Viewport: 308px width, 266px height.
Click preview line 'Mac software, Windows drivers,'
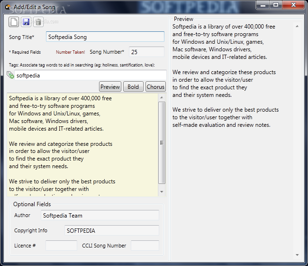pyautogui.click(x=212, y=49)
